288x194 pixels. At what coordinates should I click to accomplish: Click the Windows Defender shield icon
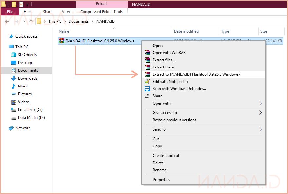(147, 89)
